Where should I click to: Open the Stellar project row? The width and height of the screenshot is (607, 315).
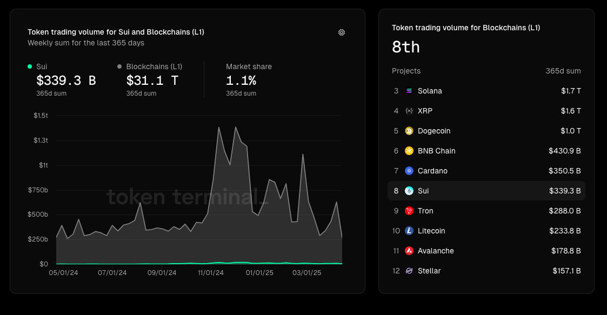pos(486,271)
